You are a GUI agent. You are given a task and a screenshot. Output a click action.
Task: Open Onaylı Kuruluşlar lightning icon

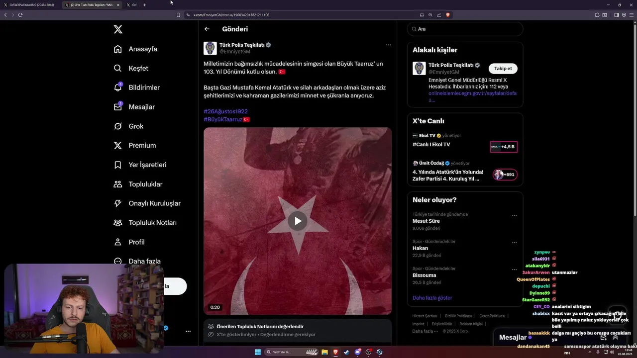coord(118,203)
